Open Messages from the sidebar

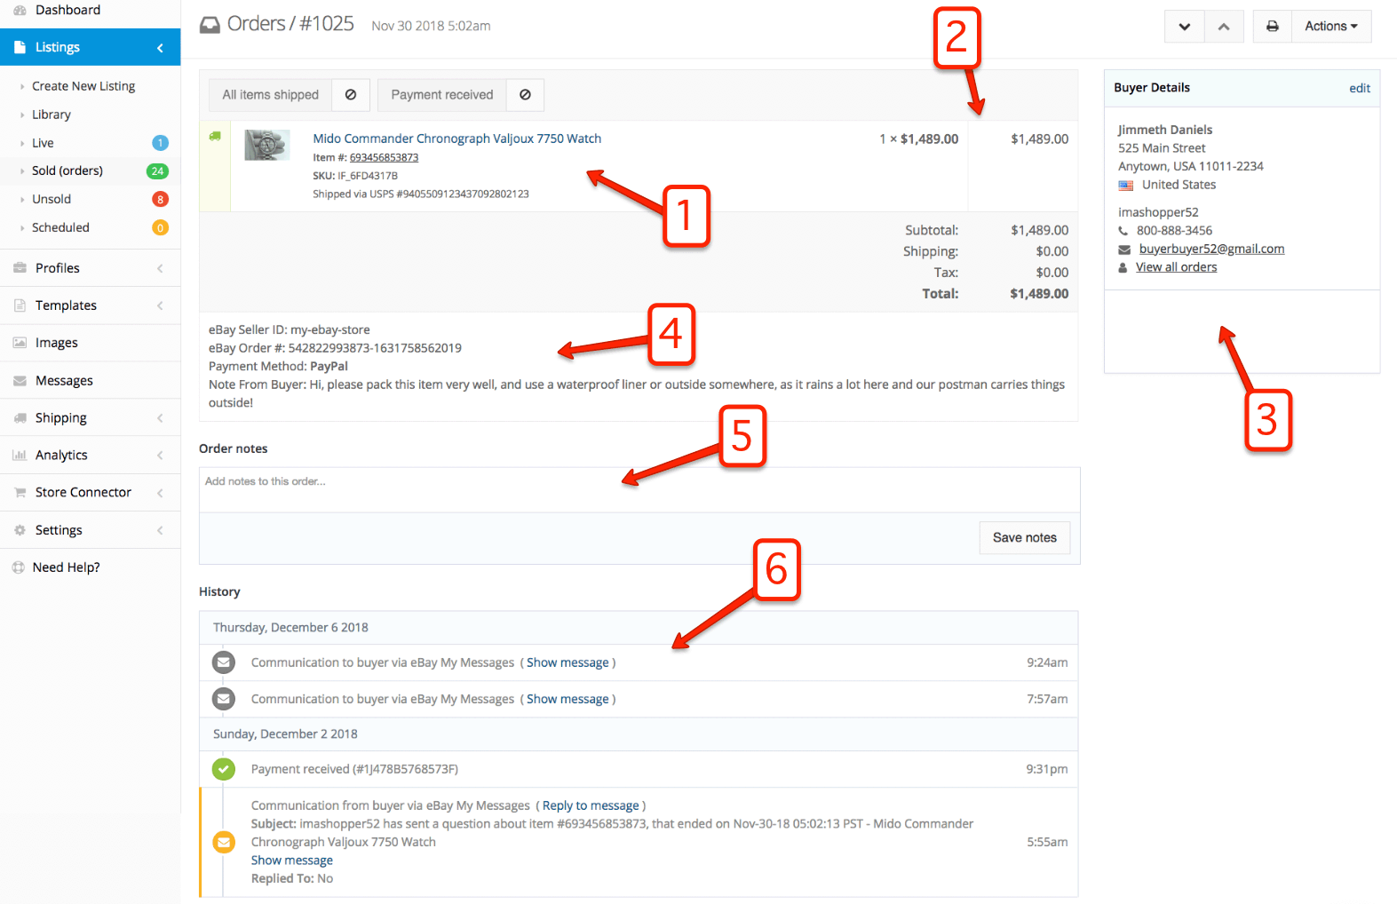(64, 381)
